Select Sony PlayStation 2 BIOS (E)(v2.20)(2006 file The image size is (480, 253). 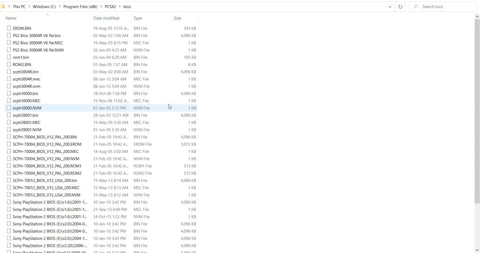[x=50, y=246]
